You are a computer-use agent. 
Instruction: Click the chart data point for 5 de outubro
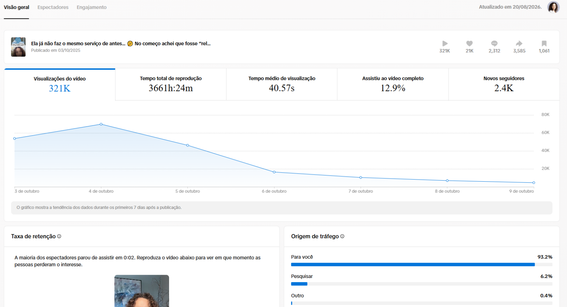click(187, 146)
